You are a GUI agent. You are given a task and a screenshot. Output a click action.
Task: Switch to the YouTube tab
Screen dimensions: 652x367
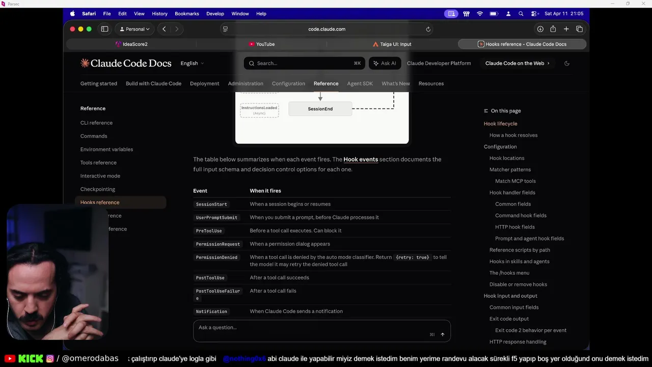click(262, 44)
